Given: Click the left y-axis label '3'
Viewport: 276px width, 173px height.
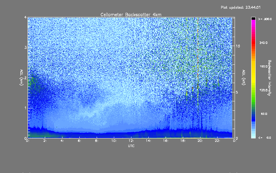Looking at the screenshot, I should tap(26, 47).
